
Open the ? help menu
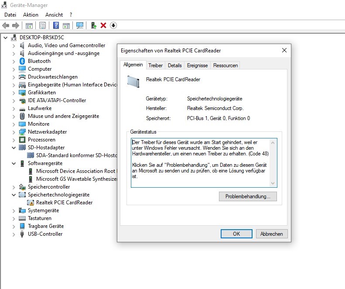(x=71, y=15)
